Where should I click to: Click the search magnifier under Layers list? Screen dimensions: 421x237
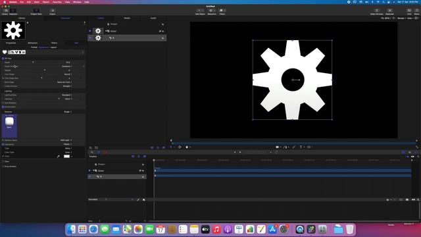[x=91, y=147]
